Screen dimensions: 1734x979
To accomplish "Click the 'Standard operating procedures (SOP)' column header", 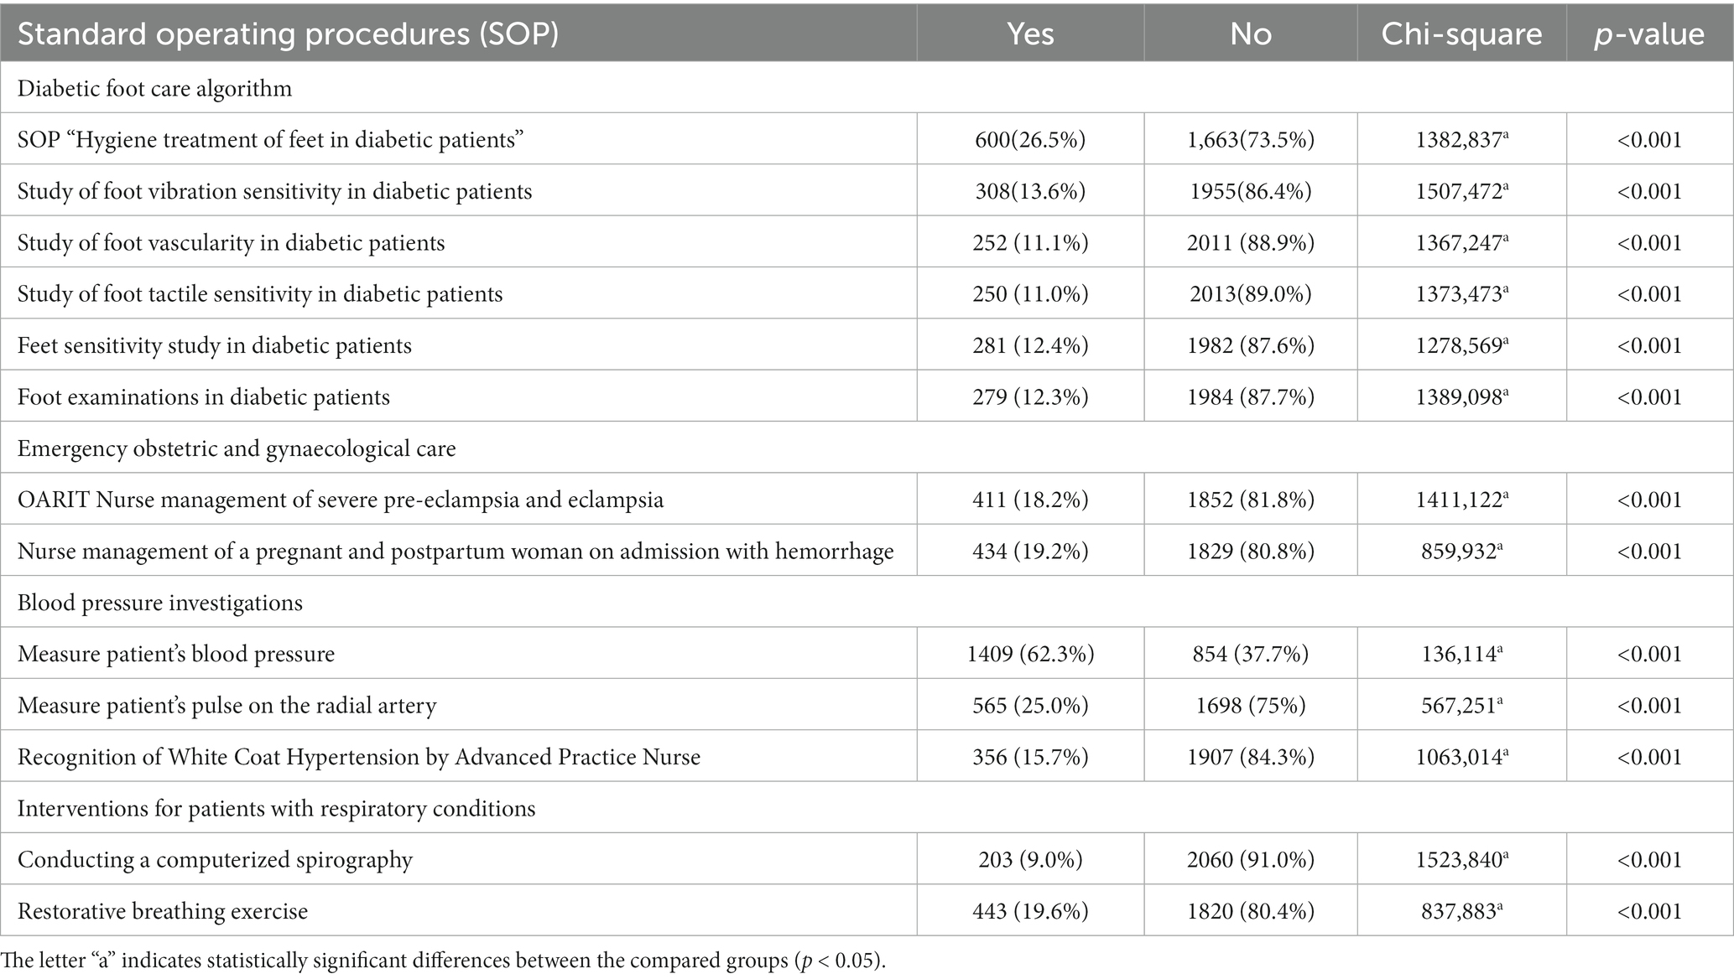I will (288, 34).
